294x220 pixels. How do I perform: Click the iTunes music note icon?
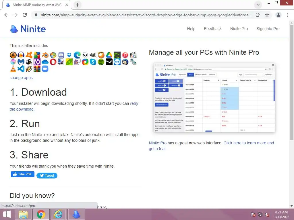coord(125,55)
